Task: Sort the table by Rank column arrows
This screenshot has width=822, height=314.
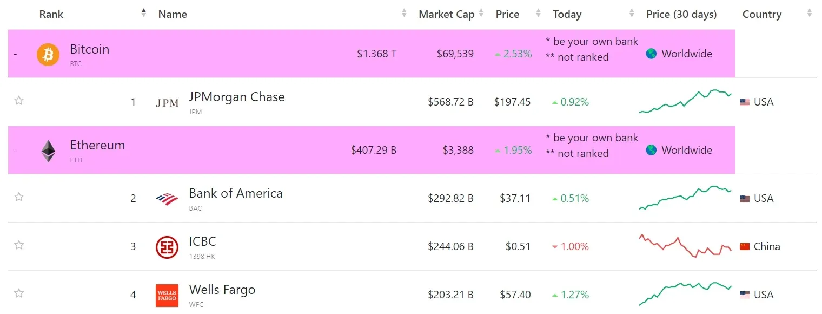Action: pos(143,14)
